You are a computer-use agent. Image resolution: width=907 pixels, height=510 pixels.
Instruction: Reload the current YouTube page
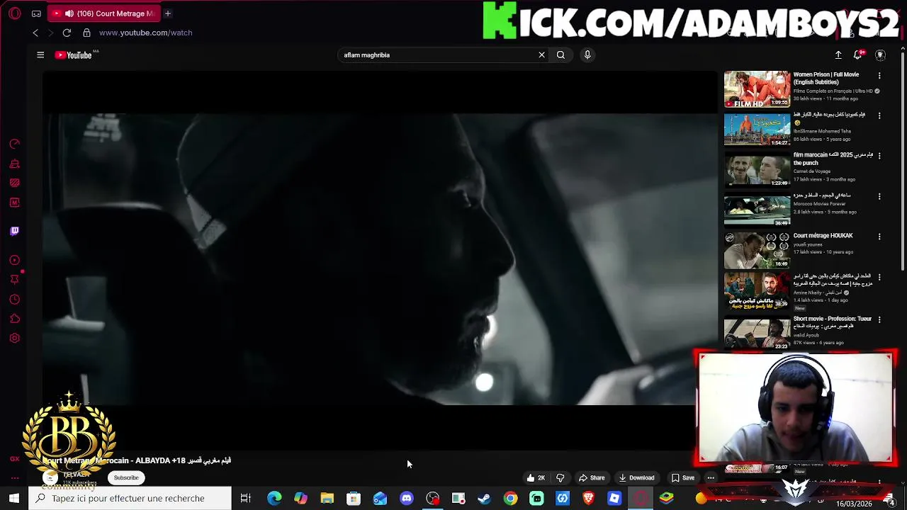point(67,33)
